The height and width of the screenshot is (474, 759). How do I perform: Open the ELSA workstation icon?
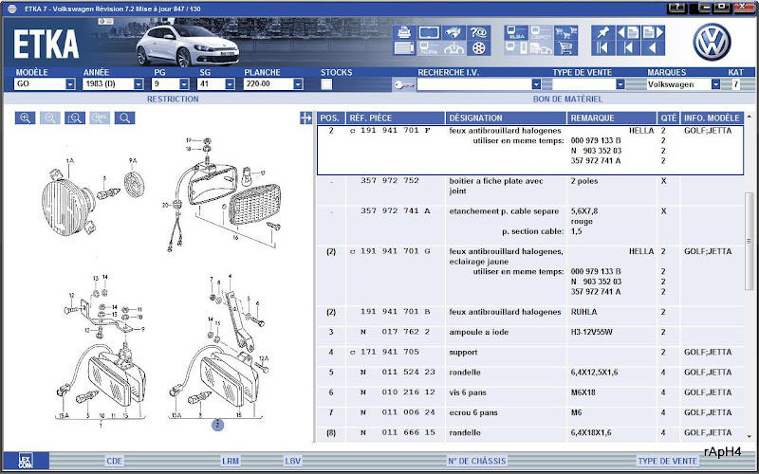click(516, 32)
